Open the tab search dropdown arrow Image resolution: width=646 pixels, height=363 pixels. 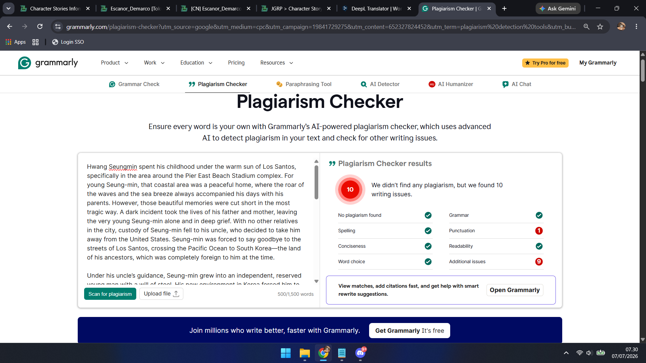click(8, 8)
